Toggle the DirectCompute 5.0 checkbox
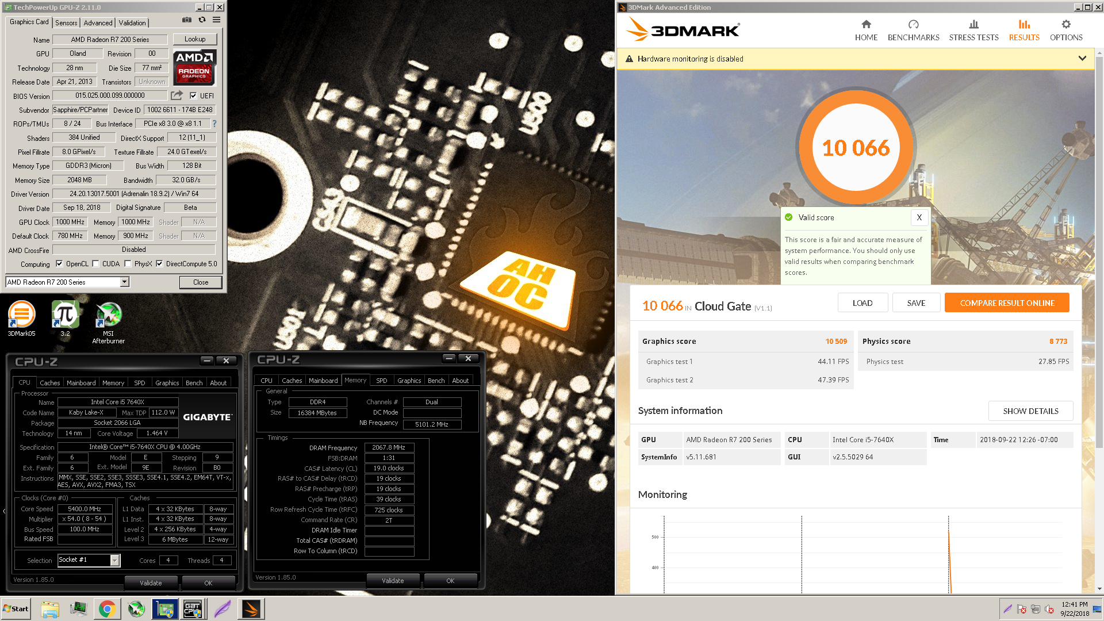This screenshot has width=1104, height=621. (x=159, y=264)
